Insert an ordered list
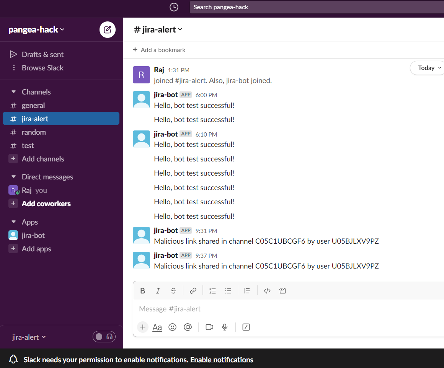The height and width of the screenshot is (368, 444). coord(213,291)
